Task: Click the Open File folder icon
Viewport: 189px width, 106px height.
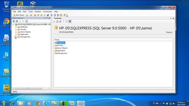Action: (35, 15)
